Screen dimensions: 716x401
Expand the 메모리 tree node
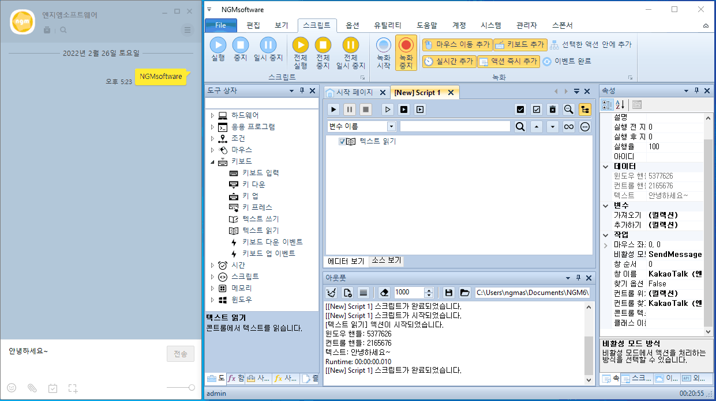click(x=212, y=288)
